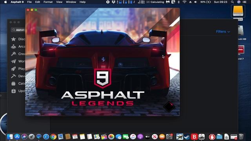Image resolution: width=251 pixels, height=141 pixels.
Task: Click Asphalt 9 car icon in Dock
Action: click(x=202, y=137)
